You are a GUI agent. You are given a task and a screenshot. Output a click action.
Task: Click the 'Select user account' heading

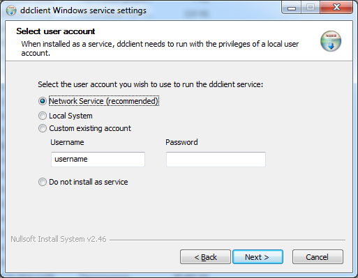click(56, 31)
